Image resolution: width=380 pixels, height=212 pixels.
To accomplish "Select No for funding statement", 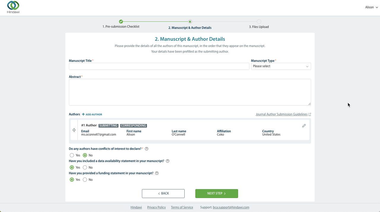I will 85,180.
